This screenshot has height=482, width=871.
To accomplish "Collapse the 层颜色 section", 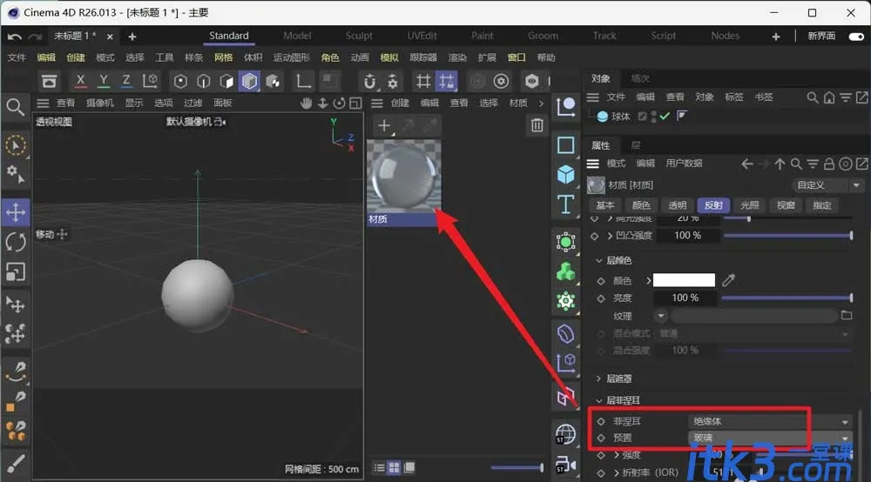I will point(599,260).
